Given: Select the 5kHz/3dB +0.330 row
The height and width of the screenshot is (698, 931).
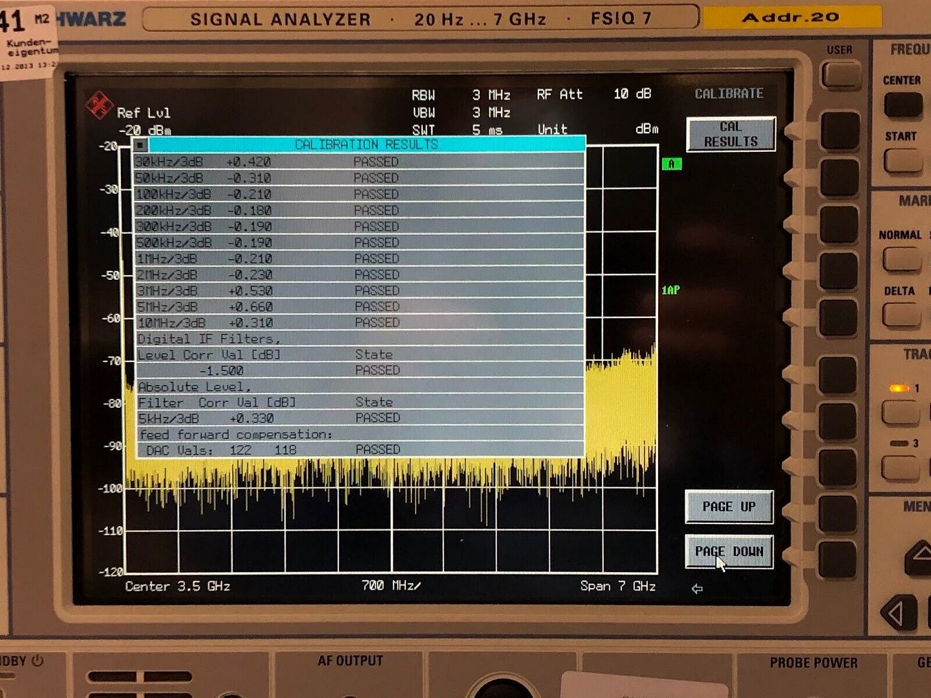Looking at the screenshot, I should [x=360, y=418].
